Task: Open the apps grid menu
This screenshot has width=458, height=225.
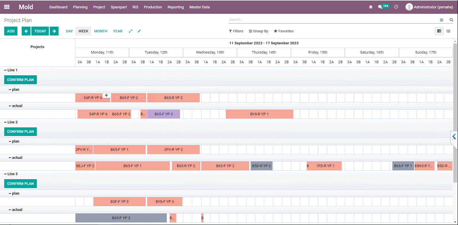Action: point(7,7)
